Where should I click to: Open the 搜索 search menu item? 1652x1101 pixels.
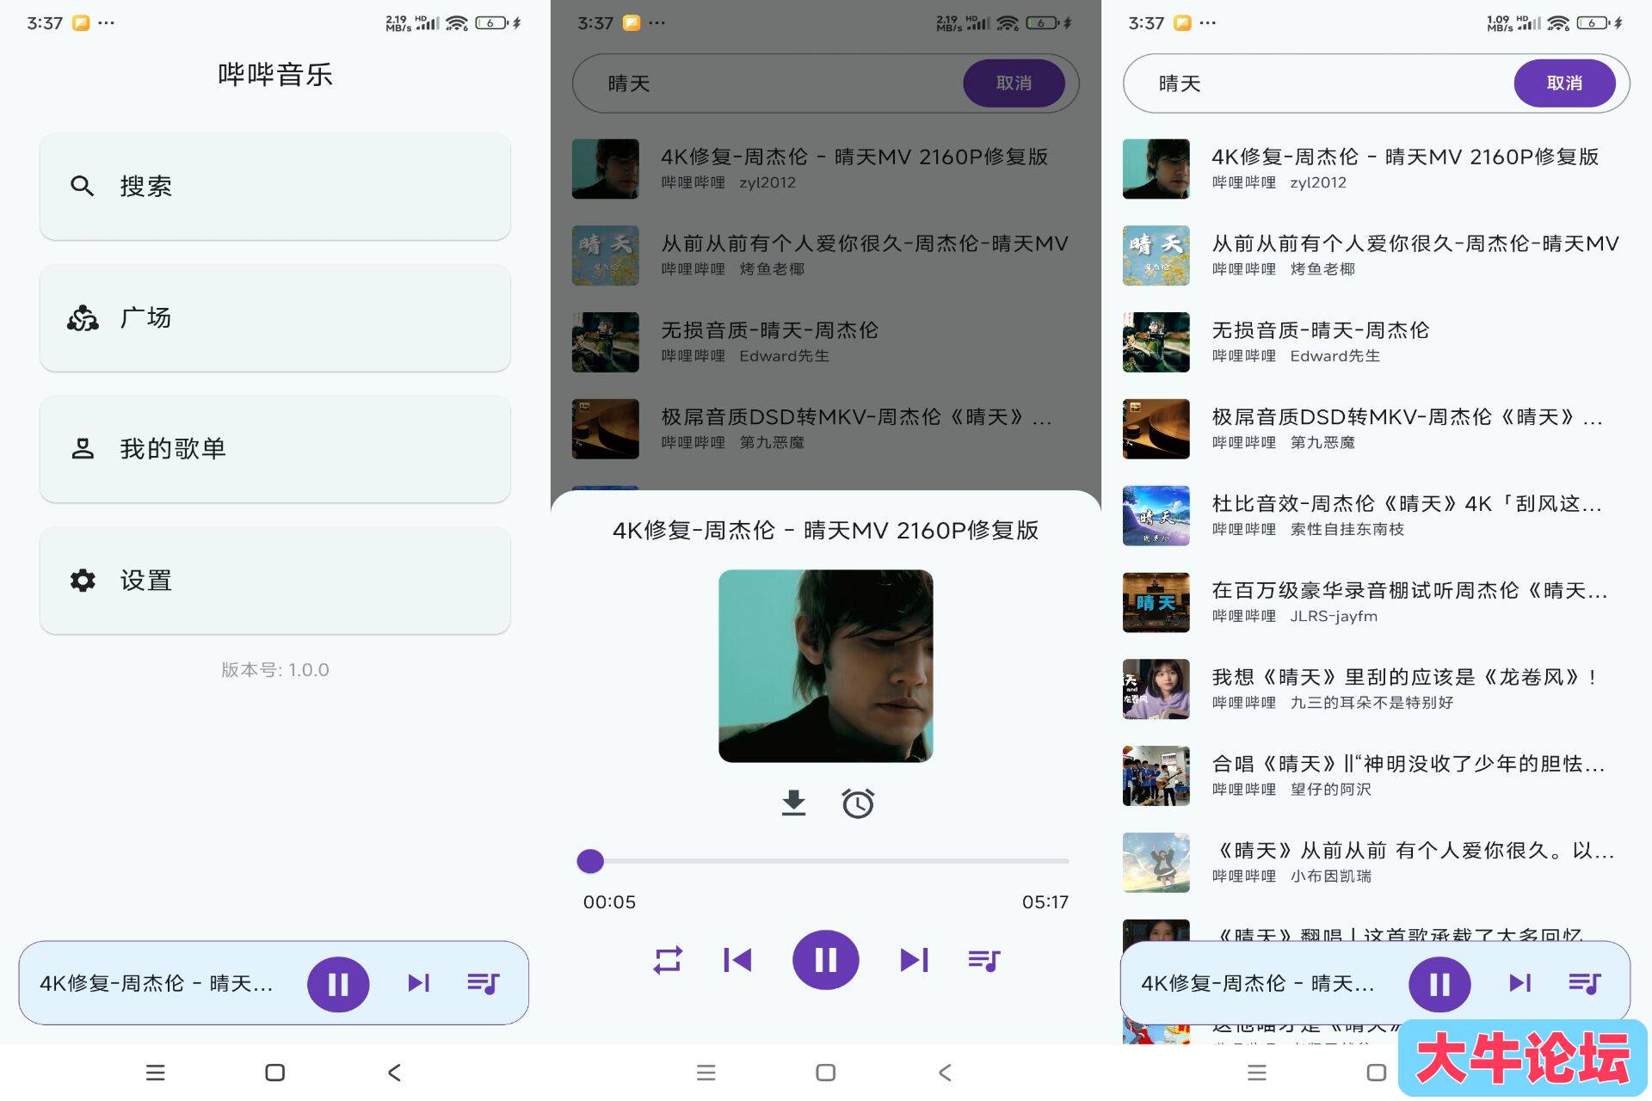[x=274, y=186]
